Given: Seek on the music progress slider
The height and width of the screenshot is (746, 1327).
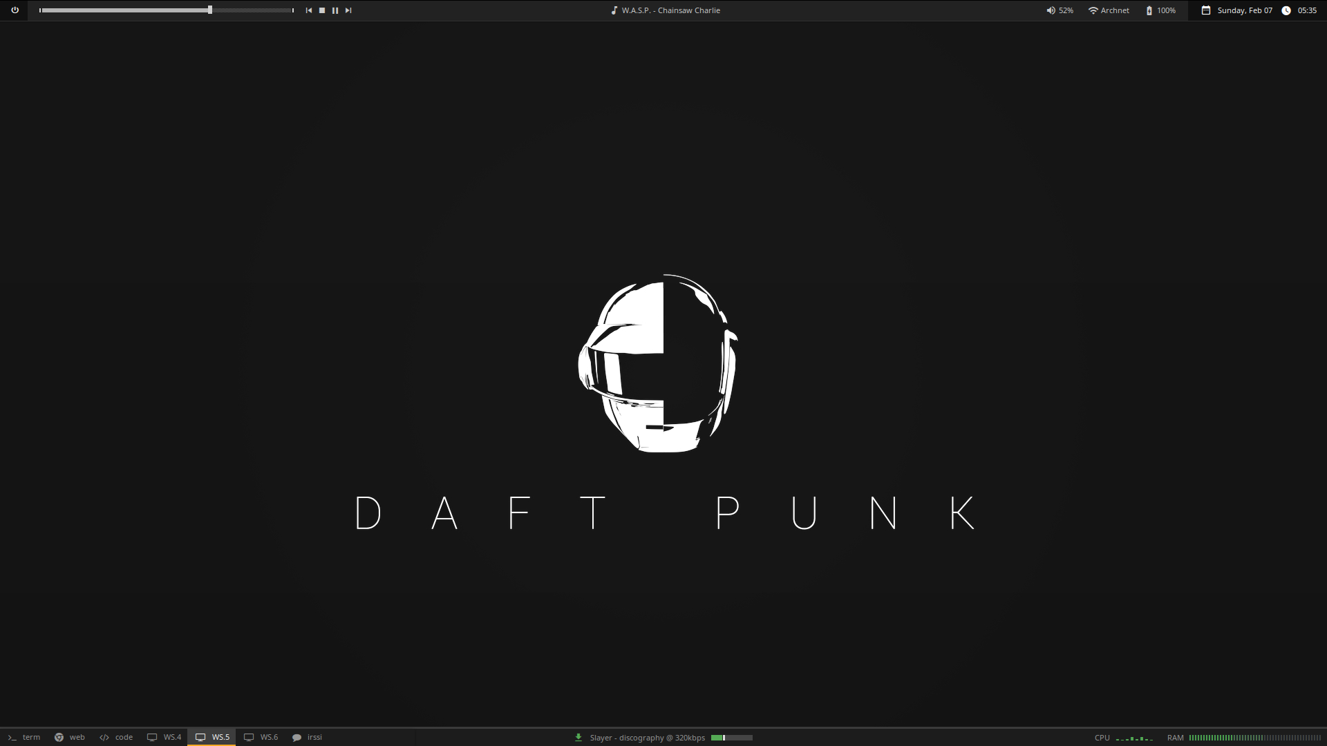Looking at the screenshot, I should click(166, 10).
